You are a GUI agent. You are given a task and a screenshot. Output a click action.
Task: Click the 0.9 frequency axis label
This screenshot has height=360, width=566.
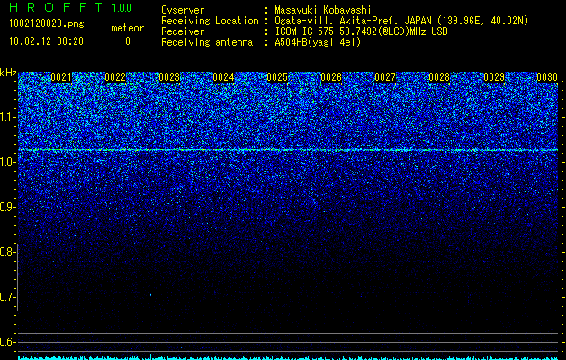[6, 207]
